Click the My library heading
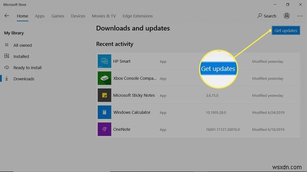This screenshot has width=307, height=172. 14,33
